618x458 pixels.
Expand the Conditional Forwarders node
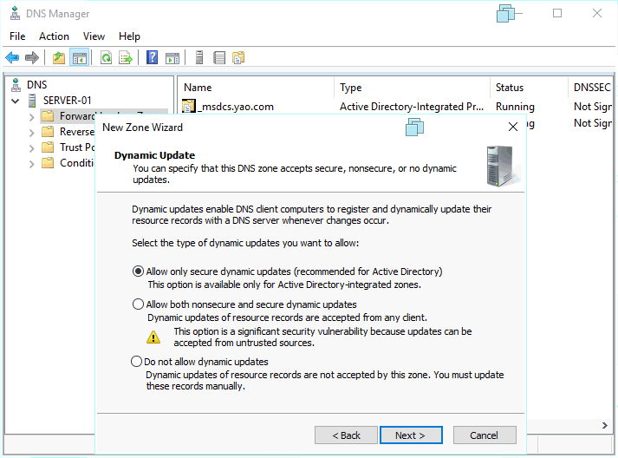click(x=31, y=164)
